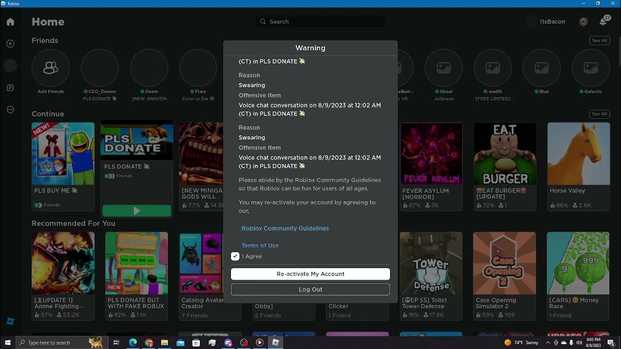
Task: Open Anime Fighting game thumbnail
Action: (x=63, y=263)
